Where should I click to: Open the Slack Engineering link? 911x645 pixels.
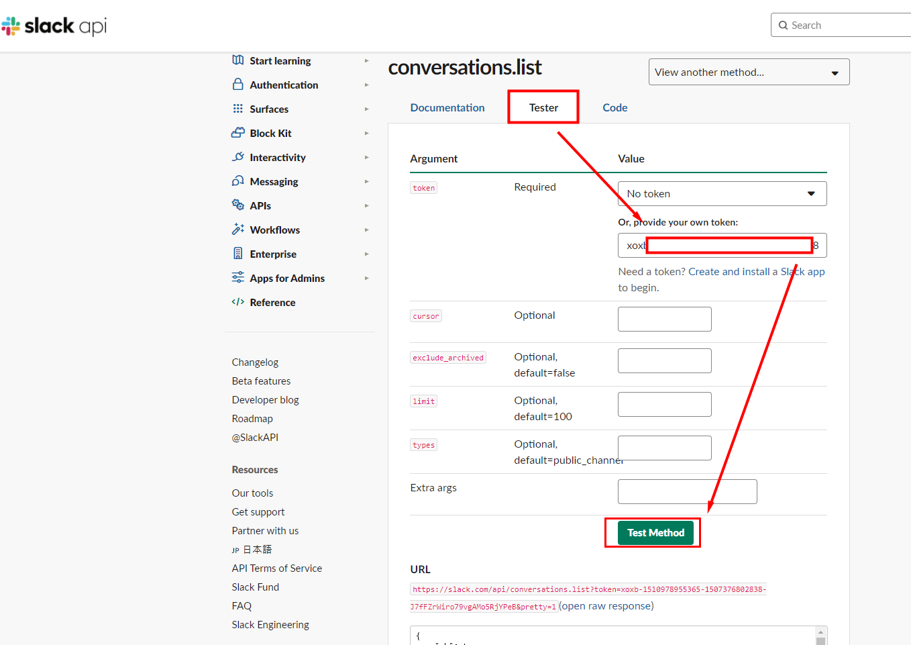click(270, 625)
